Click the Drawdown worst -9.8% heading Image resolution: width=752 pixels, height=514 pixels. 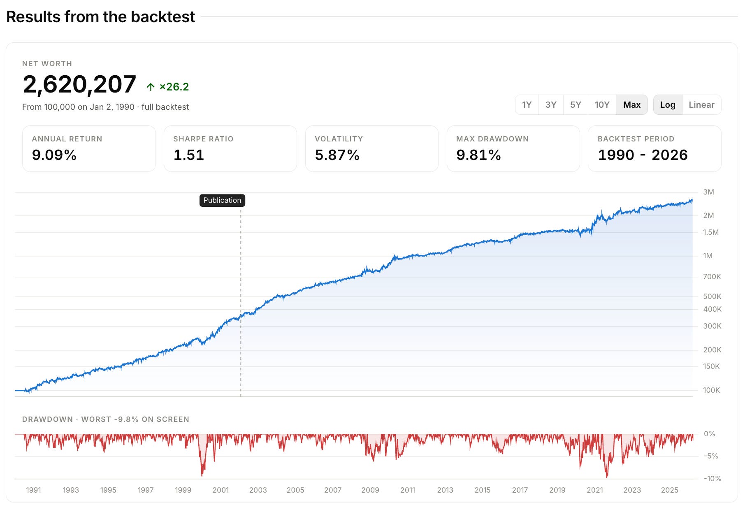click(106, 419)
